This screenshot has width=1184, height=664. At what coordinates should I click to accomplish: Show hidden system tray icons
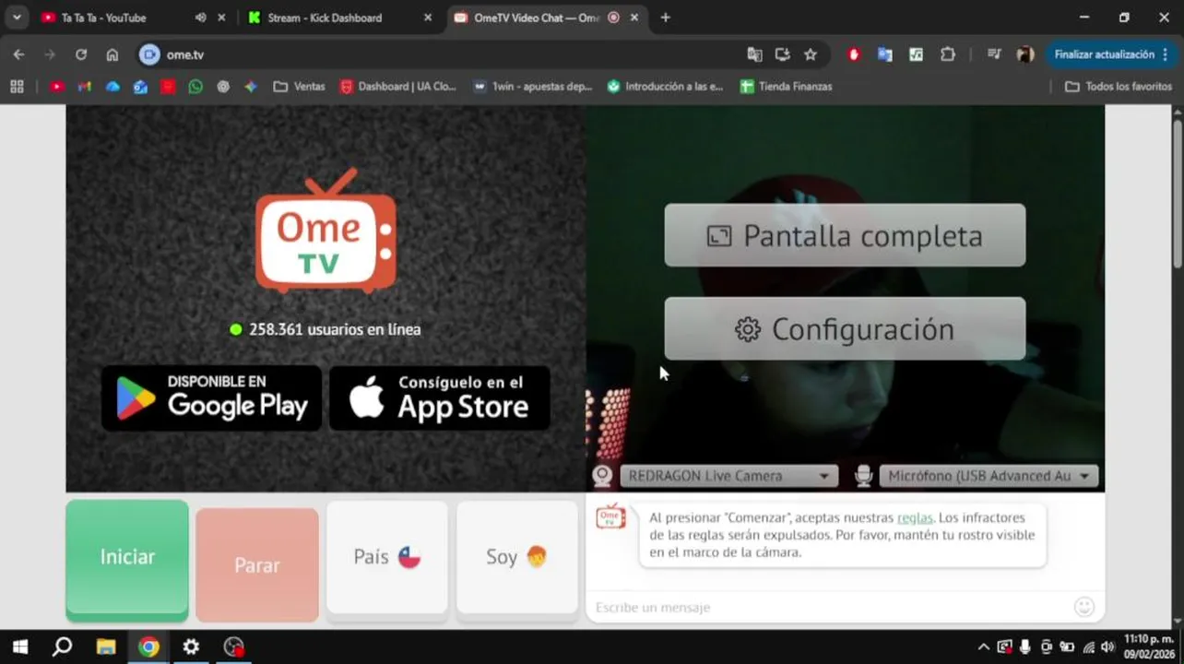(984, 646)
